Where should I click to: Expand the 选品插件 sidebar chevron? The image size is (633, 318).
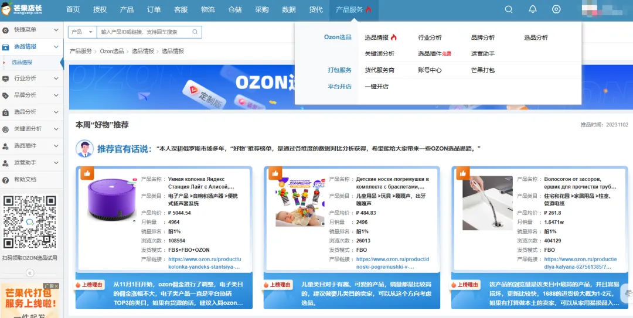coord(56,146)
